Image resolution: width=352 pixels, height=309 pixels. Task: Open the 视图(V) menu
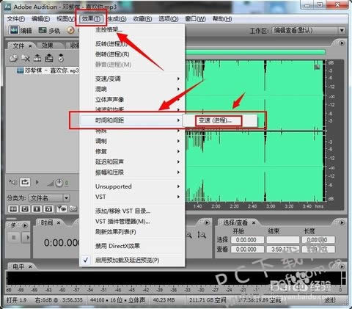(x=65, y=19)
